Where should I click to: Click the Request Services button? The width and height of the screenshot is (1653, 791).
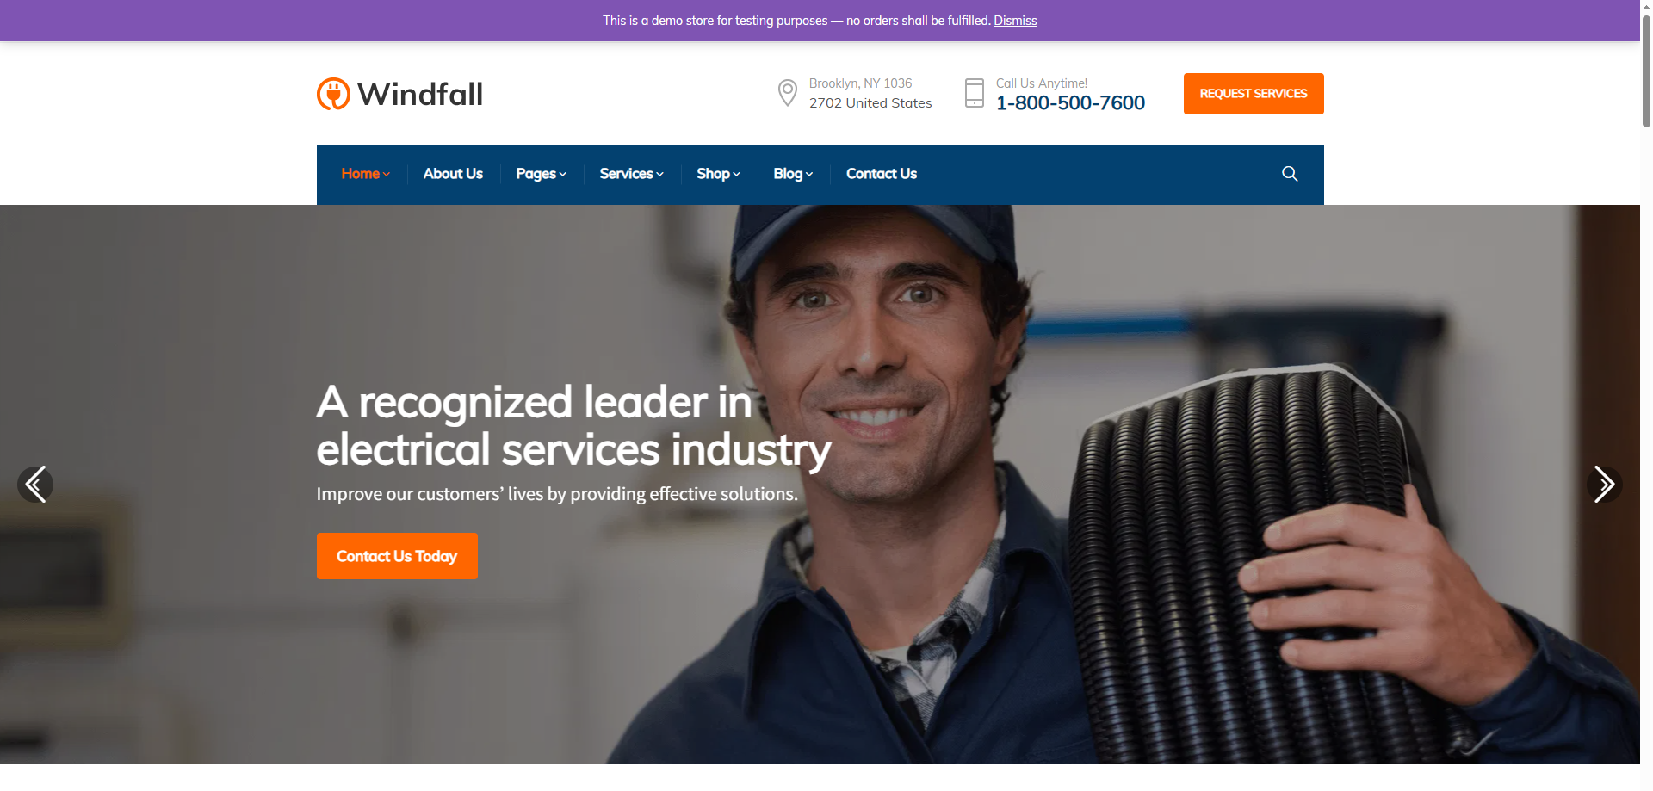(x=1254, y=94)
